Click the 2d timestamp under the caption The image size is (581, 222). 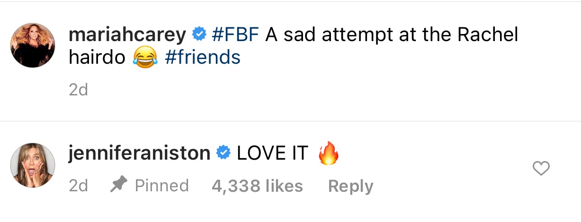click(x=79, y=90)
